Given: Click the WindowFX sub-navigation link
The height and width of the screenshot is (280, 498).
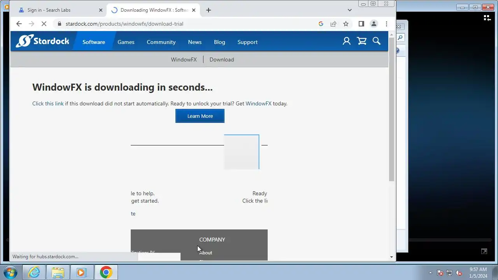Looking at the screenshot, I should click(184, 59).
